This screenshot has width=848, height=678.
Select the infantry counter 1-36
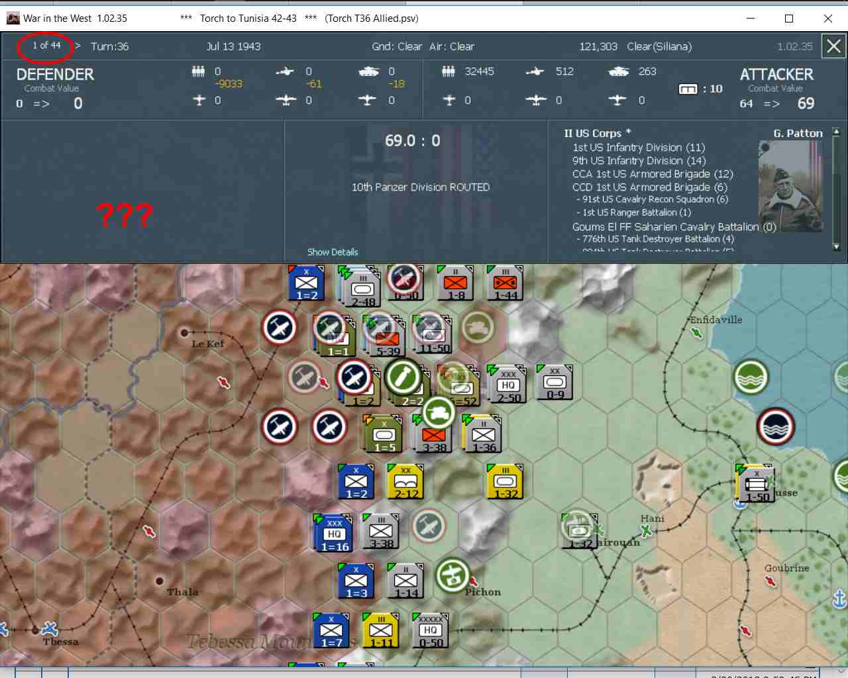484,435
